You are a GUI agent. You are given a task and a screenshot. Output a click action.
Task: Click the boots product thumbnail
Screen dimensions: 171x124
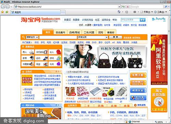[70, 91]
